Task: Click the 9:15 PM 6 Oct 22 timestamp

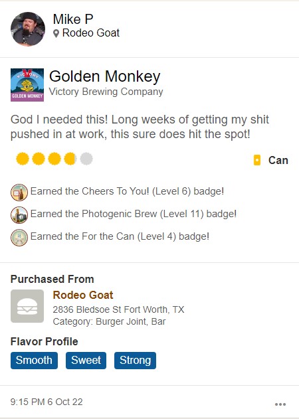Action: coord(47,402)
